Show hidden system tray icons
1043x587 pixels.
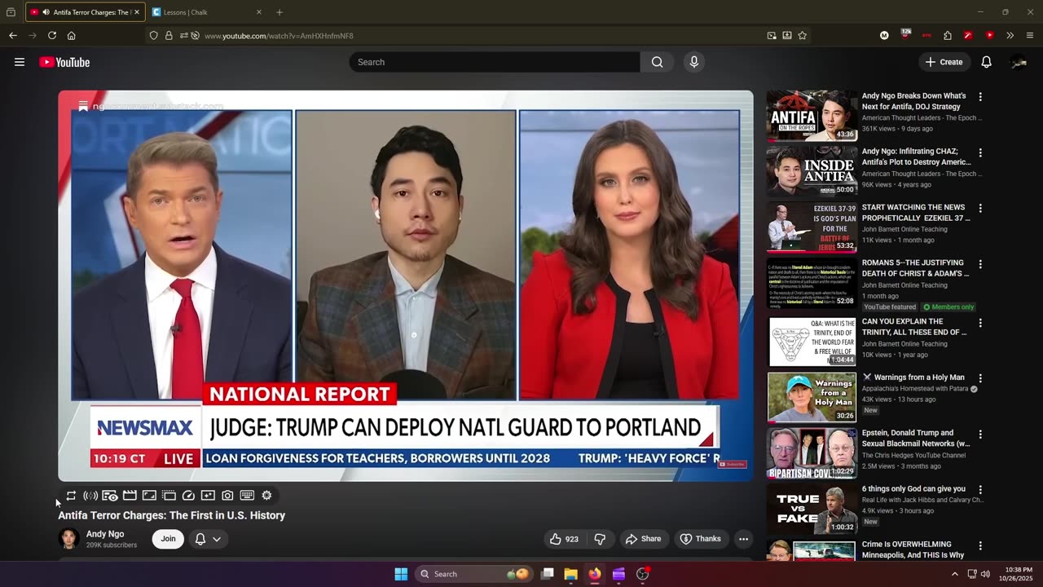pos(955,574)
